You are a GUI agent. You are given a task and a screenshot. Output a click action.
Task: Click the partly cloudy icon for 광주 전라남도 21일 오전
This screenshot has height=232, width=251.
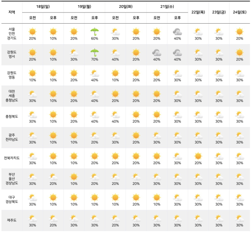(x=157, y=135)
